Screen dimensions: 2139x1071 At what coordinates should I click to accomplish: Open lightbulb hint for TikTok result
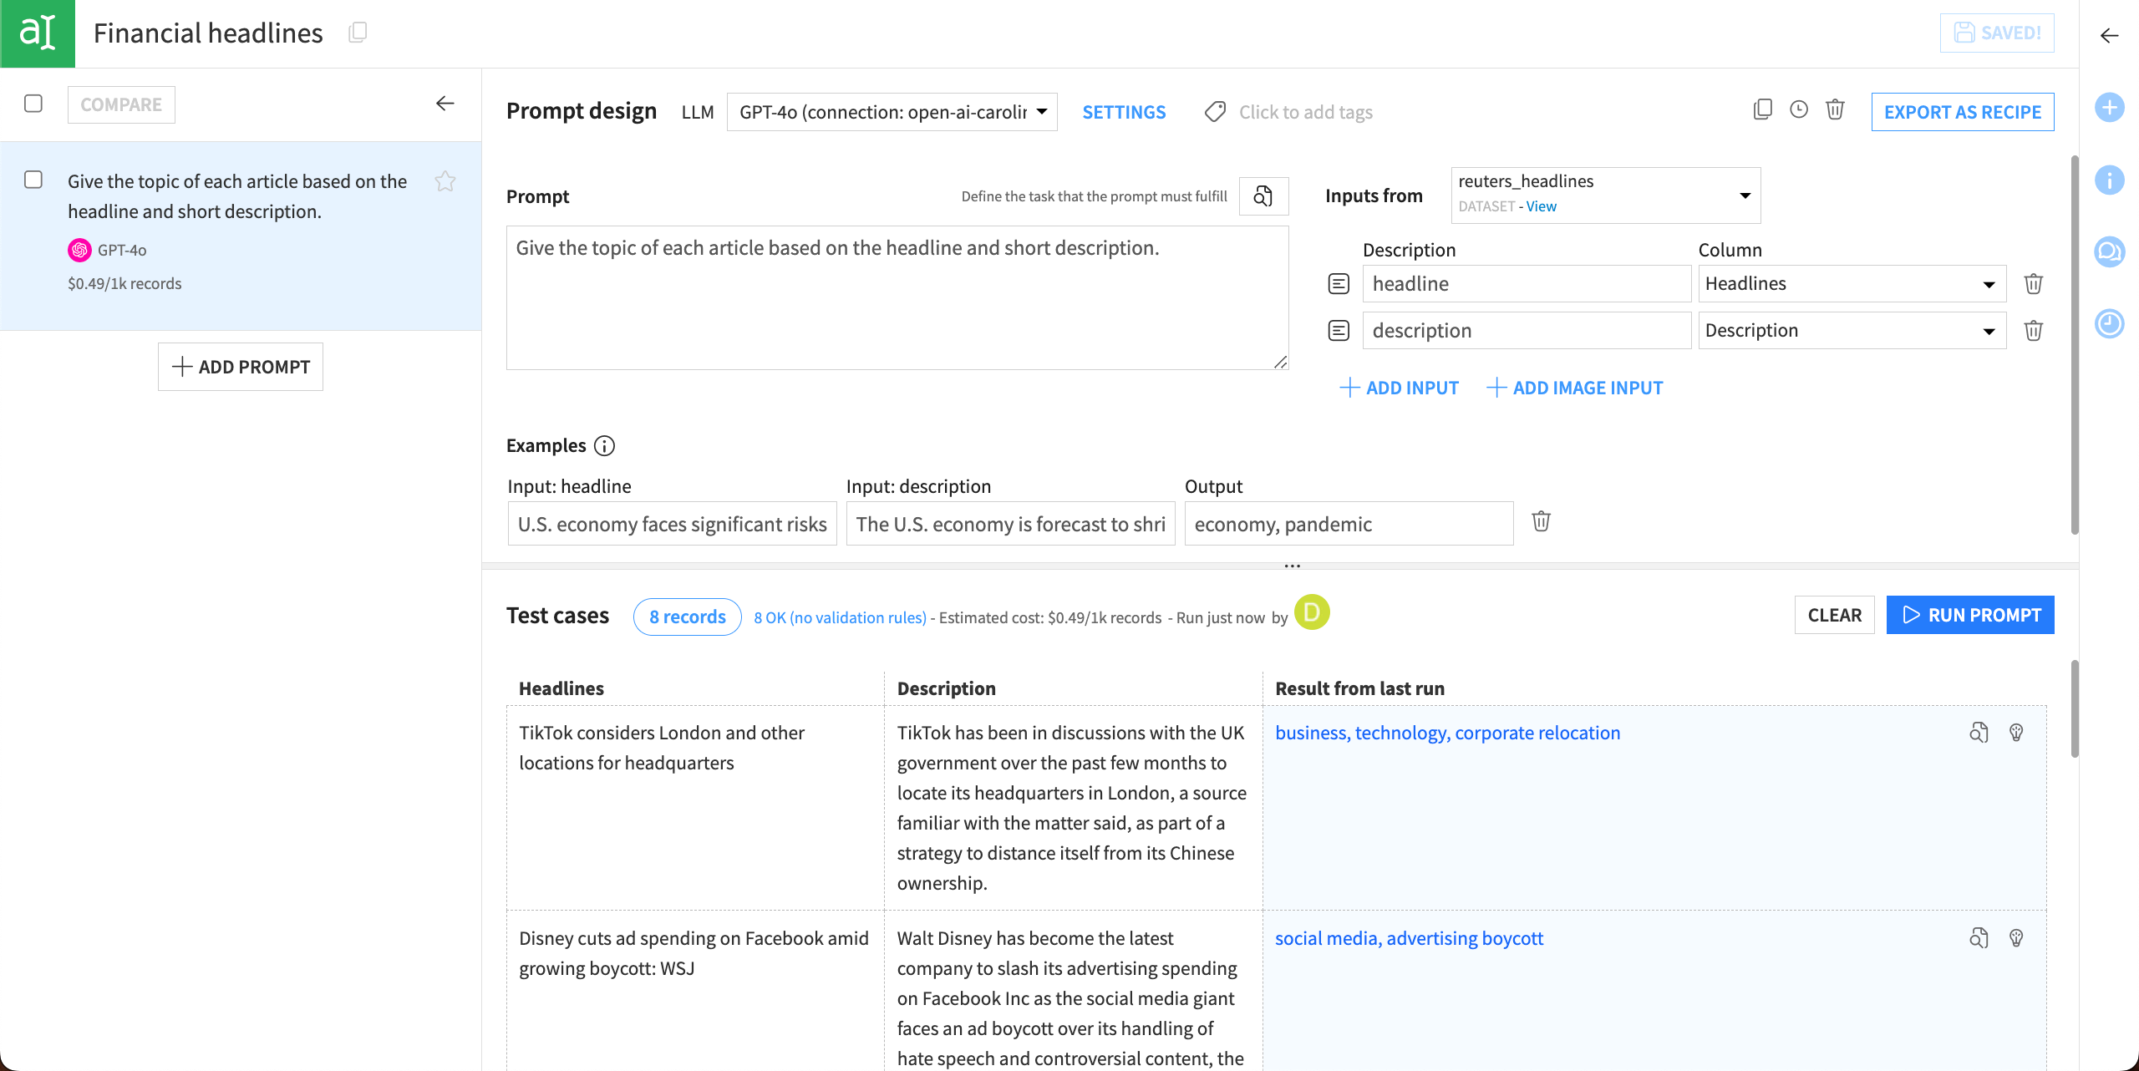[x=2016, y=733]
